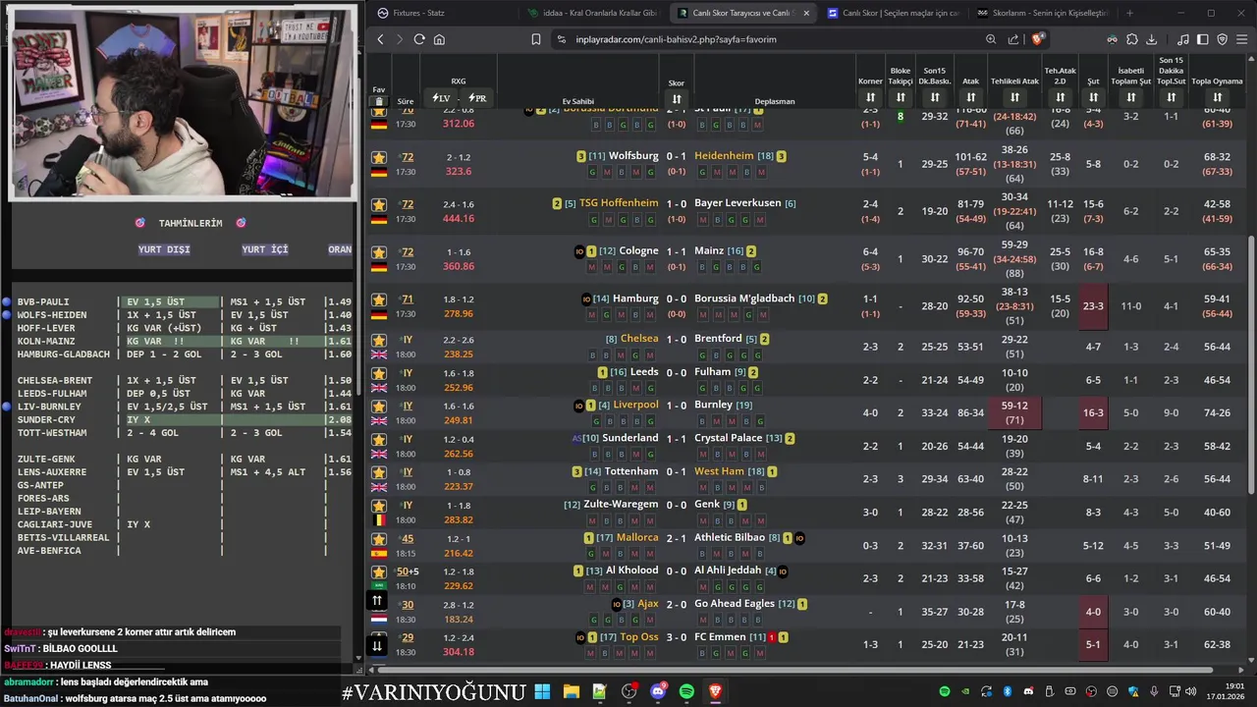This screenshot has width=1257, height=707.
Task: Sort table by Atak column
Action: coord(970,97)
